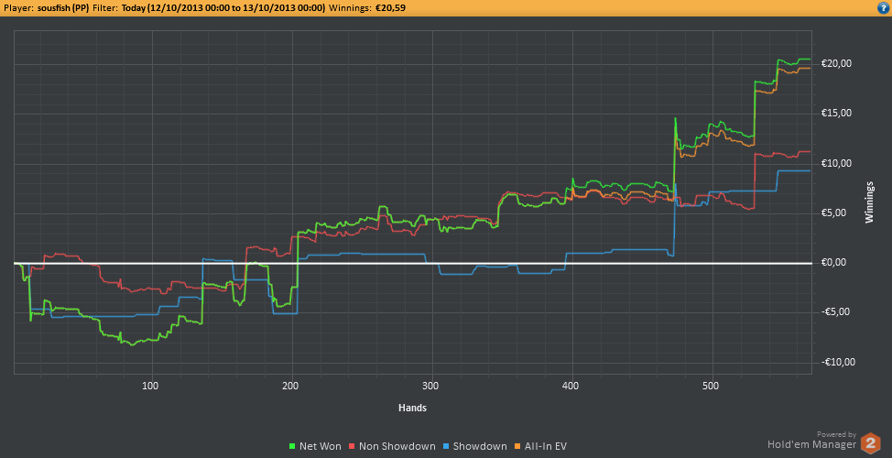Click the 500 hands x-axis tick label
Image resolution: width=892 pixels, height=458 pixels.
tap(713, 387)
